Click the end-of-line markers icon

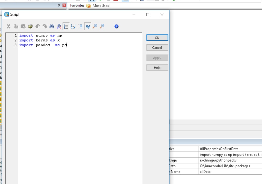[x=73, y=26]
